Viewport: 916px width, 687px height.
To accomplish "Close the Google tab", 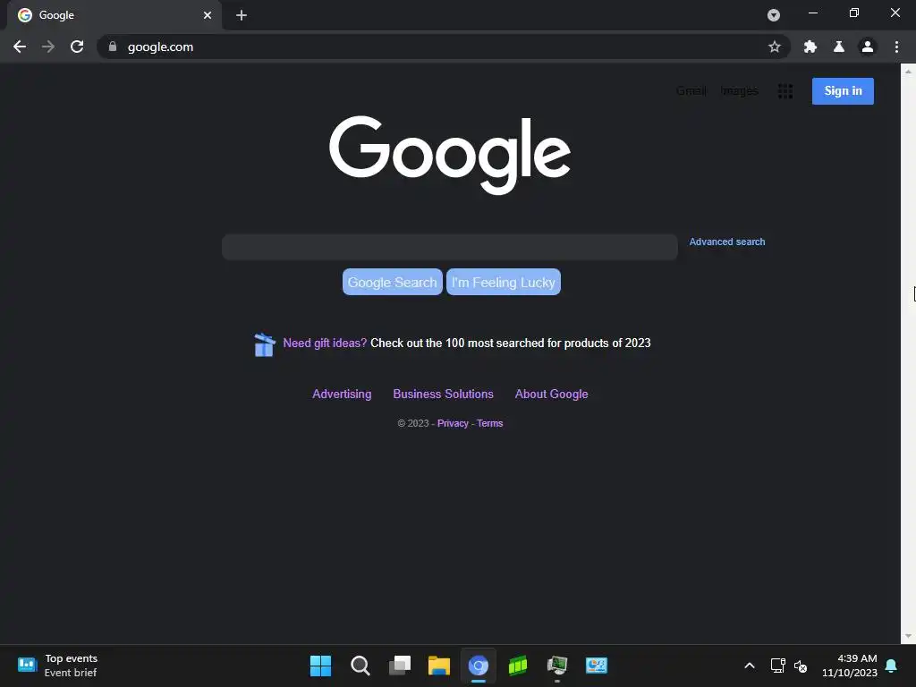I will tap(208, 15).
